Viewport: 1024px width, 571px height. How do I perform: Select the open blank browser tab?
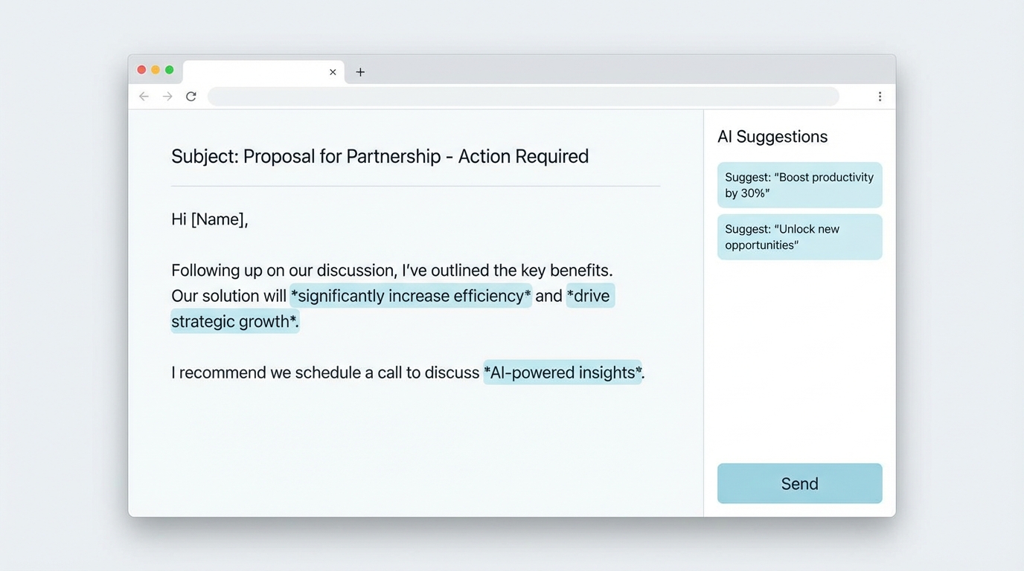[x=253, y=72]
